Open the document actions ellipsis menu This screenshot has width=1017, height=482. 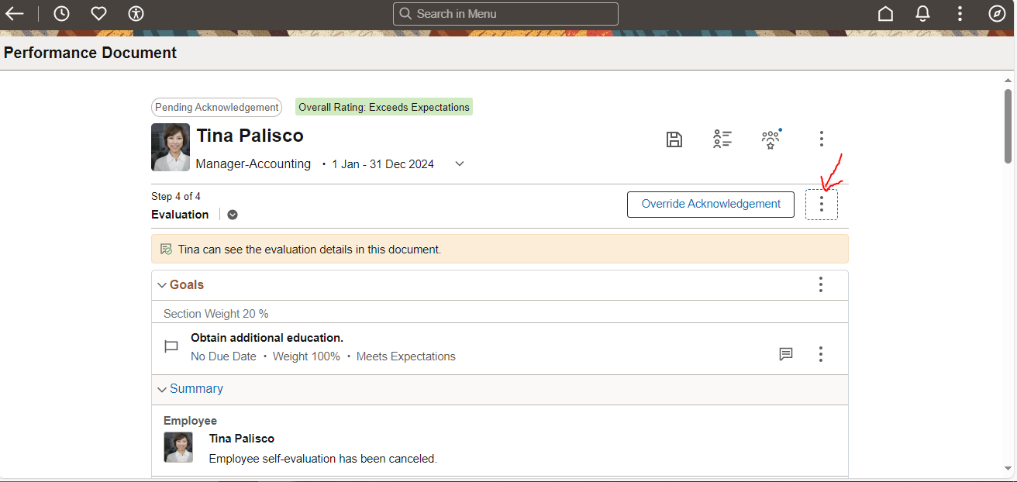click(821, 139)
